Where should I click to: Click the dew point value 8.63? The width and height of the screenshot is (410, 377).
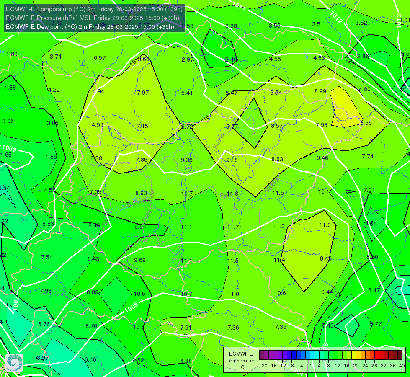(x=277, y=159)
